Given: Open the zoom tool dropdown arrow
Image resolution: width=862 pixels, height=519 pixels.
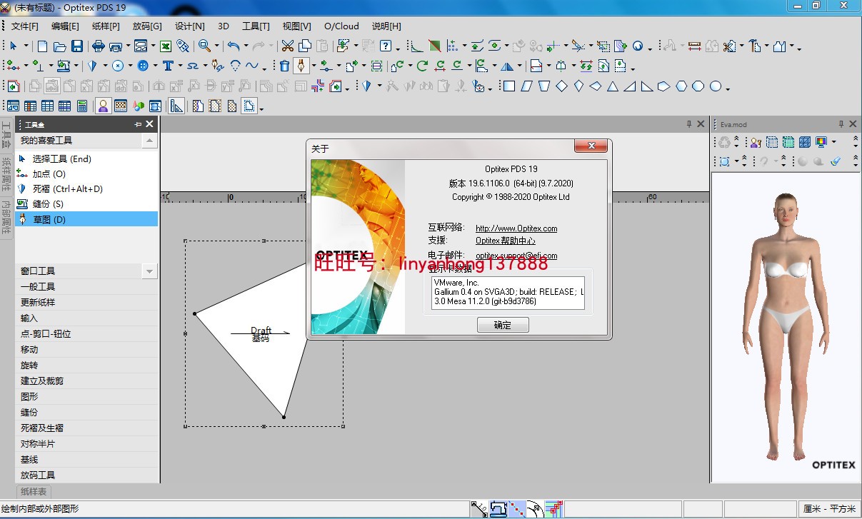Looking at the screenshot, I should point(217,44).
